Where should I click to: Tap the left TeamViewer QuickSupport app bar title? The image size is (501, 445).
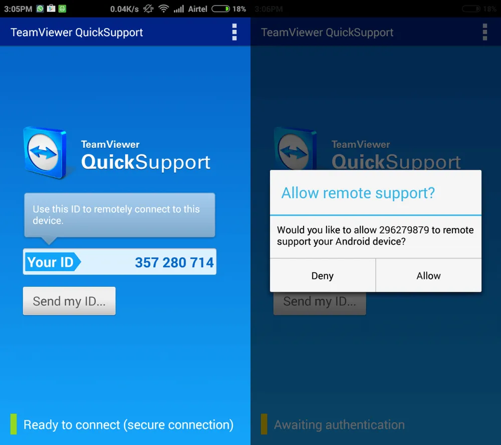pyautogui.click(x=77, y=32)
